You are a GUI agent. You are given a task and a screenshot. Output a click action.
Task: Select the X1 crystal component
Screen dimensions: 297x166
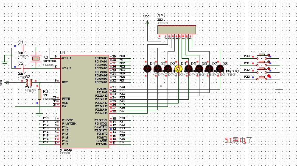coord(36,58)
